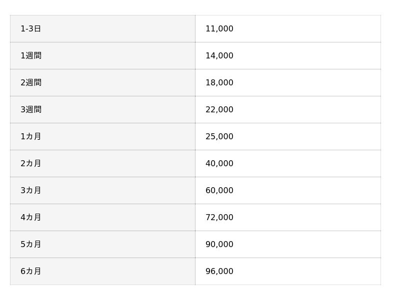Click the 60,000 price value

coord(219,191)
